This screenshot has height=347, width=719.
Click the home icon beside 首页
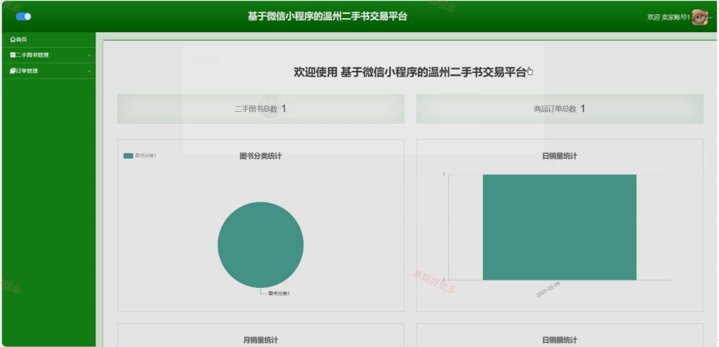pyautogui.click(x=13, y=39)
